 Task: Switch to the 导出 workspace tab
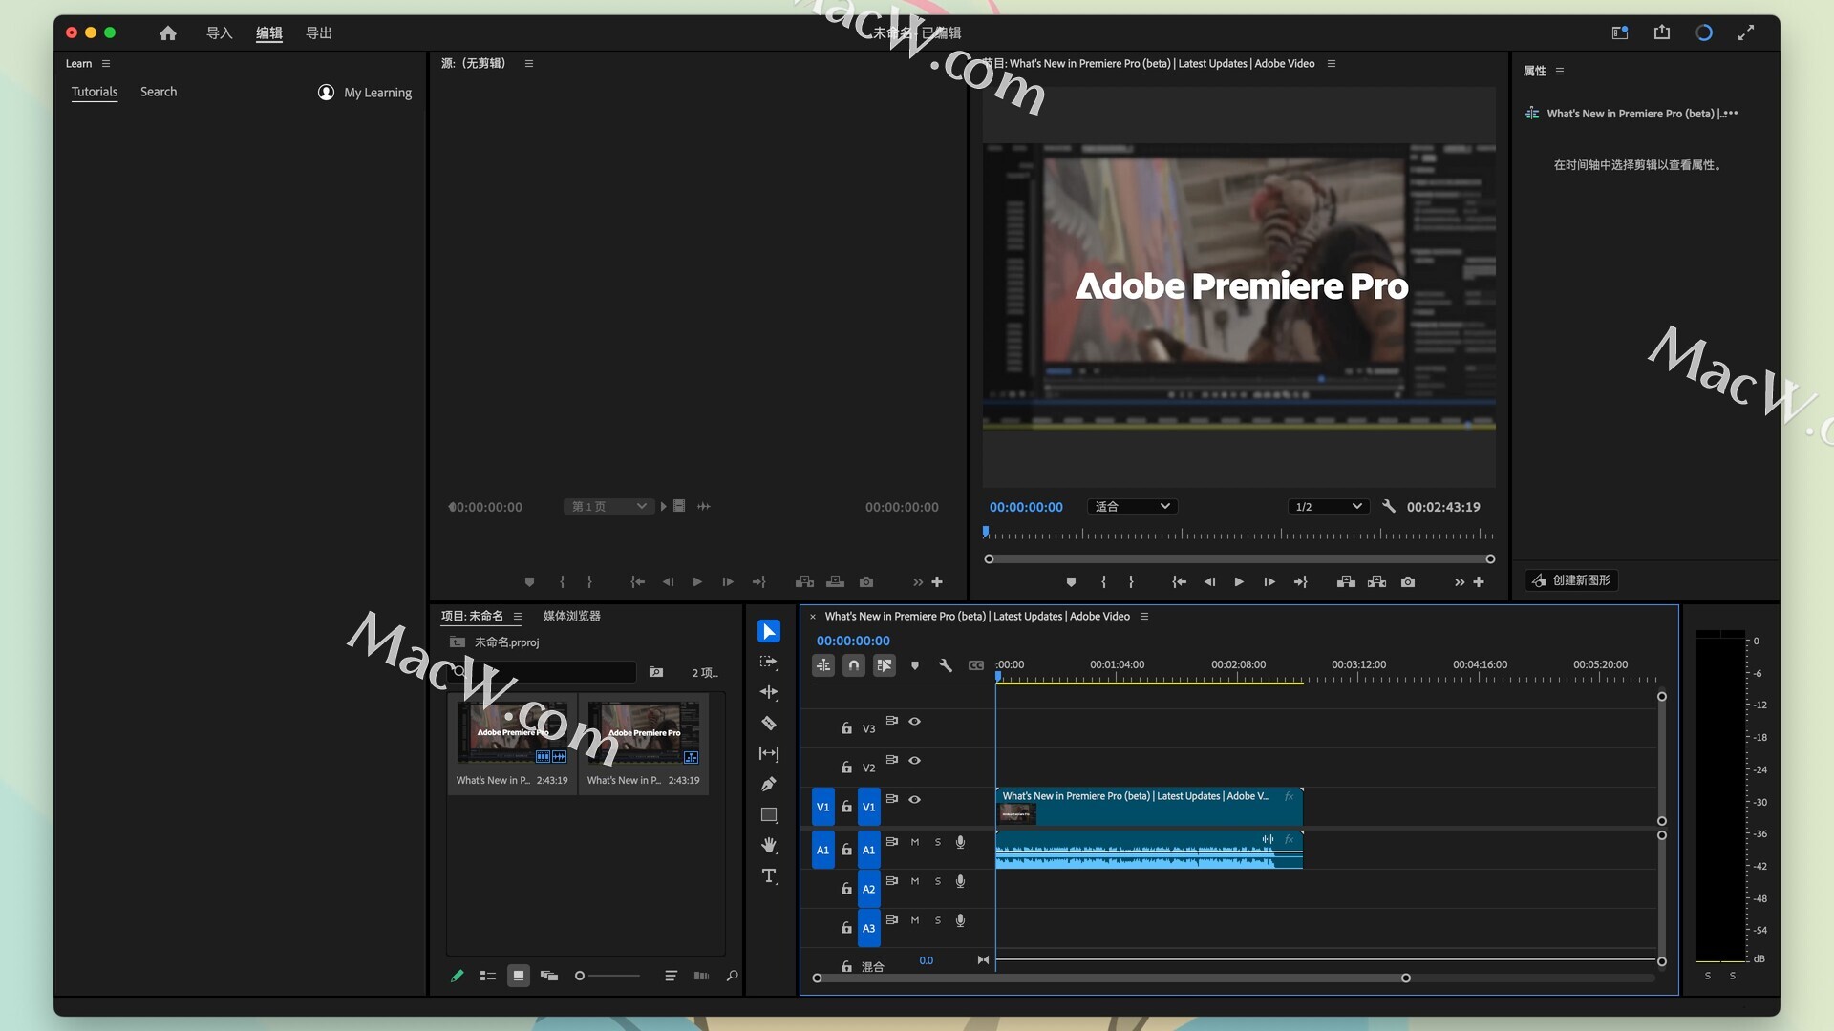click(x=319, y=32)
